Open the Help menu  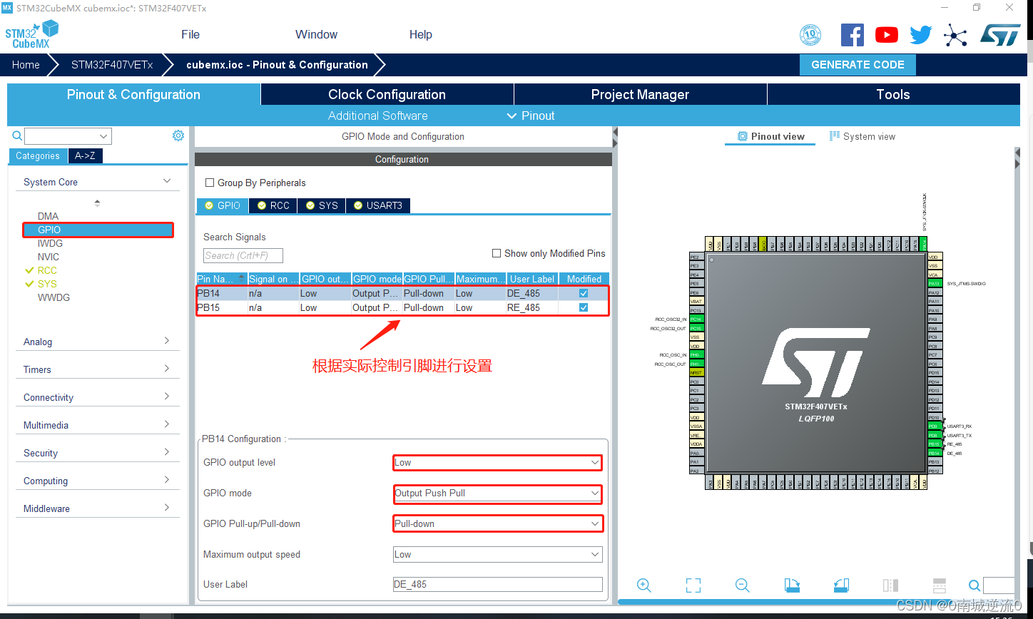tap(421, 34)
